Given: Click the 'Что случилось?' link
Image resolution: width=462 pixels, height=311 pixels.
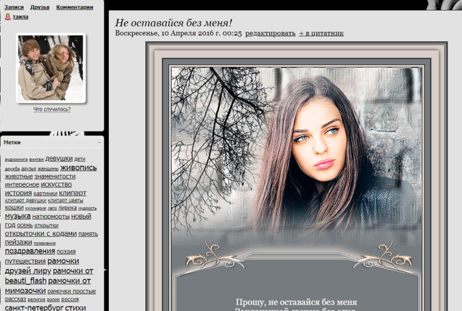Looking at the screenshot, I should (x=52, y=109).
